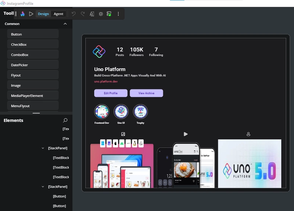Click the Play run icon in toolbar
The image size is (294, 211).
(31, 14)
